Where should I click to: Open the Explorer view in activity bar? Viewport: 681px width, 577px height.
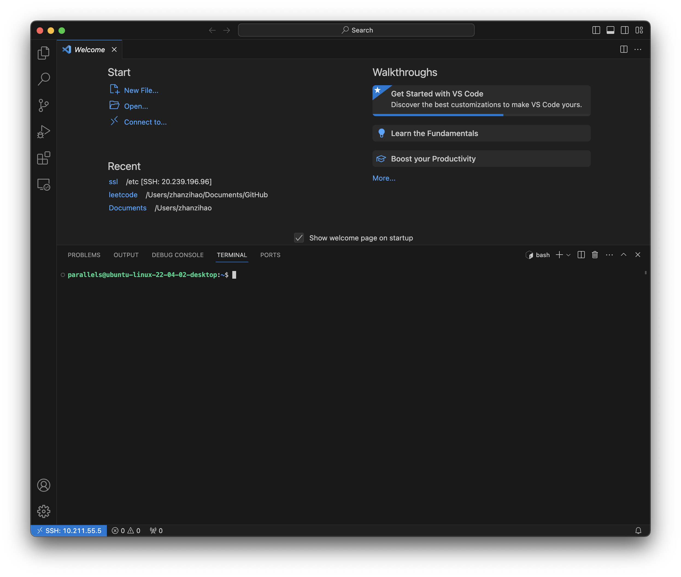pyautogui.click(x=43, y=53)
